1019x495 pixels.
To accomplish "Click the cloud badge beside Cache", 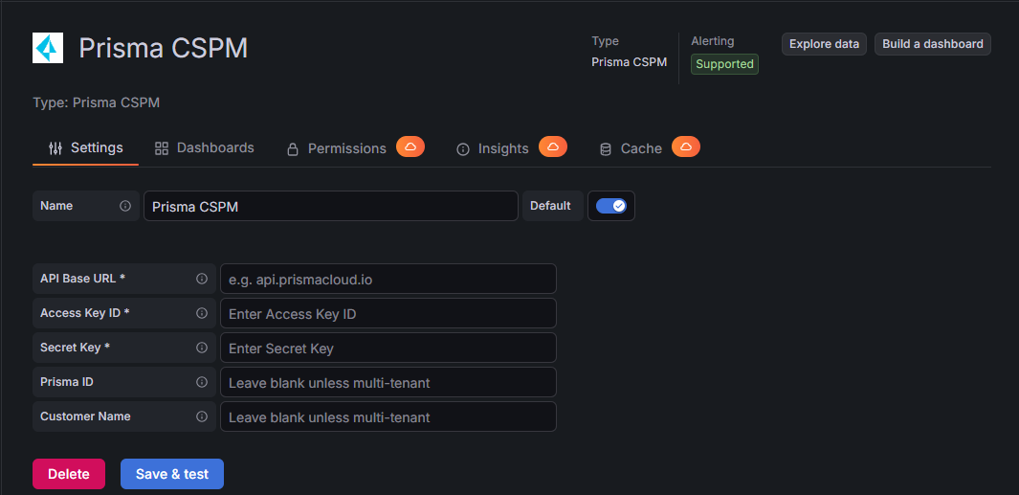I will pyautogui.click(x=686, y=147).
